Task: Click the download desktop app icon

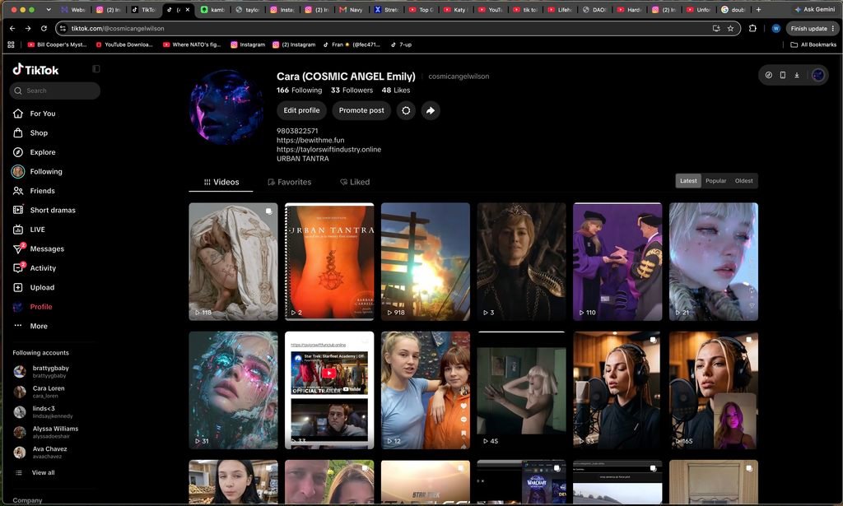Action: pos(797,75)
